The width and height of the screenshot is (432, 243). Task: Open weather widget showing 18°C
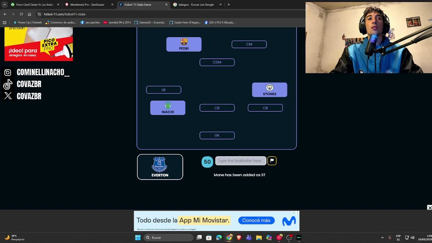(x=14, y=238)
